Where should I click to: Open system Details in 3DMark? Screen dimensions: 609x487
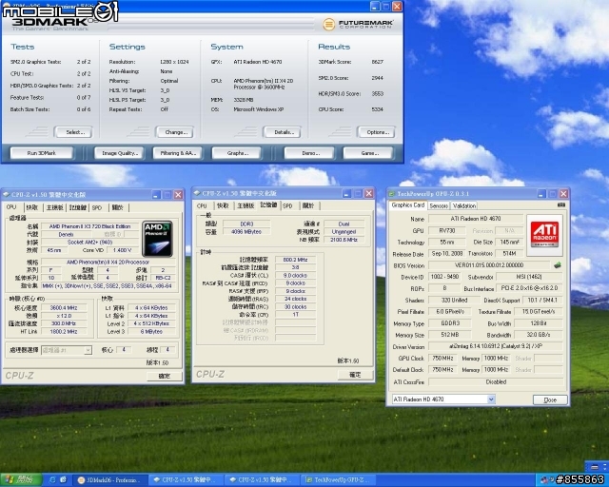pos(283,132)
